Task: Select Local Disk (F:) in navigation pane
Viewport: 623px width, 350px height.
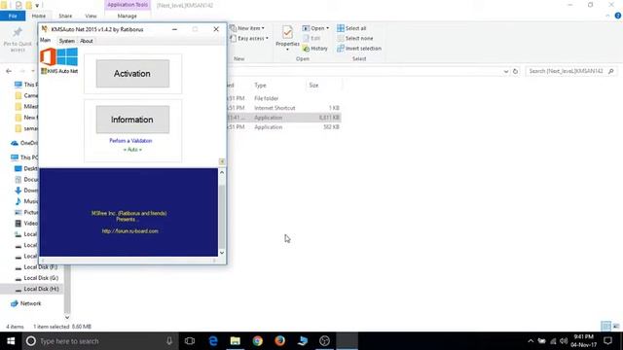Action: pyautogui.click(x=40, y=267)
